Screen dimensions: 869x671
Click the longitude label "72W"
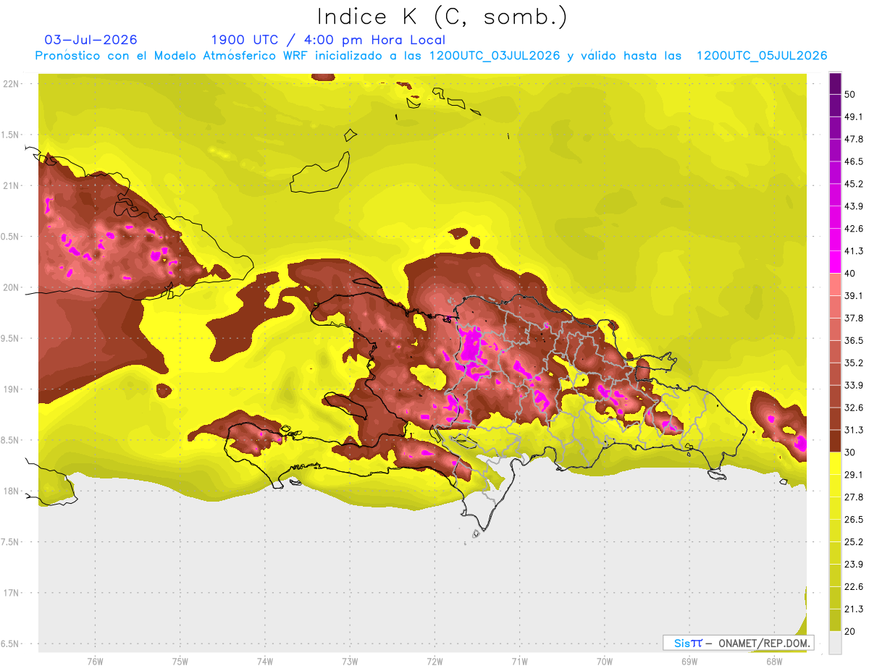(x=434, y=662)
